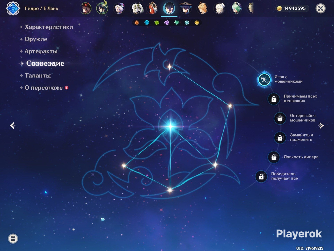
Task: Filter characters by Dendro element
Action: (x=157, y=23)
